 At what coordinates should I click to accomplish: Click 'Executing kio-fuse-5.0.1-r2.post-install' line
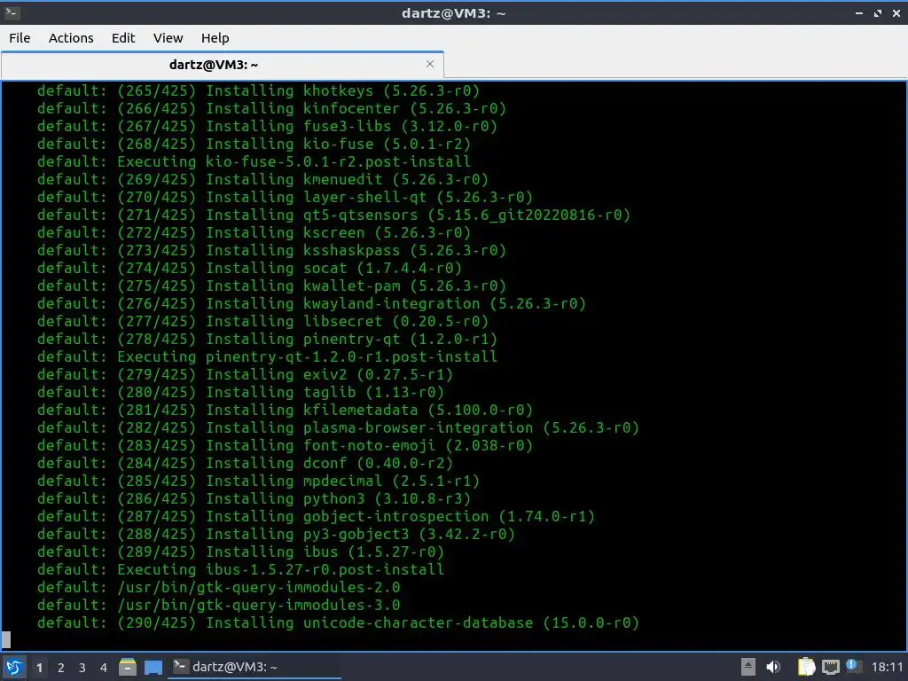point(254,161)
